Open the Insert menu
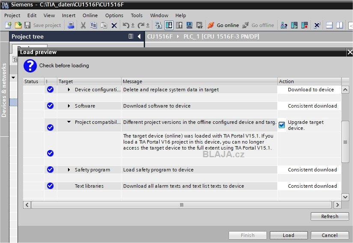Image resolution: width=353 pixels, height=243 pixels. [68, 15]
